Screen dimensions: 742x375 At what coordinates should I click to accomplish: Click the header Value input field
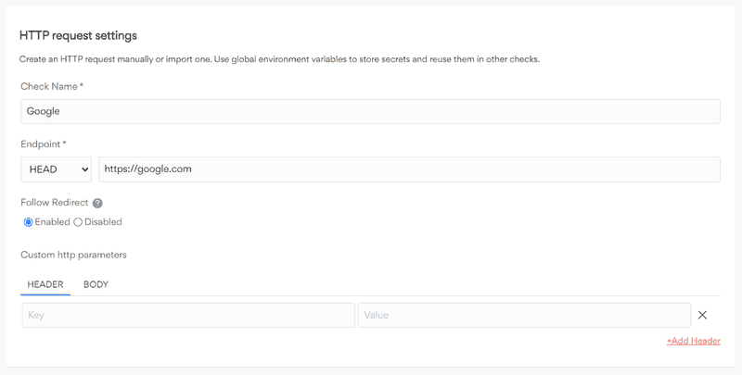(524, 315)
